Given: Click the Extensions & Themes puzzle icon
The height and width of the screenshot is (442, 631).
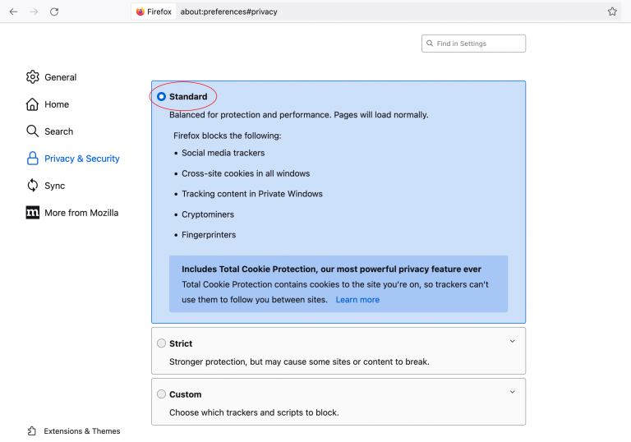Looking at the screenshot, I should click(32, 431).
